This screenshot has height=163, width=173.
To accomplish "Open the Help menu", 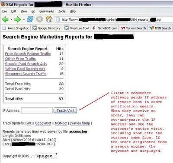I will click(x=73, y=11).
